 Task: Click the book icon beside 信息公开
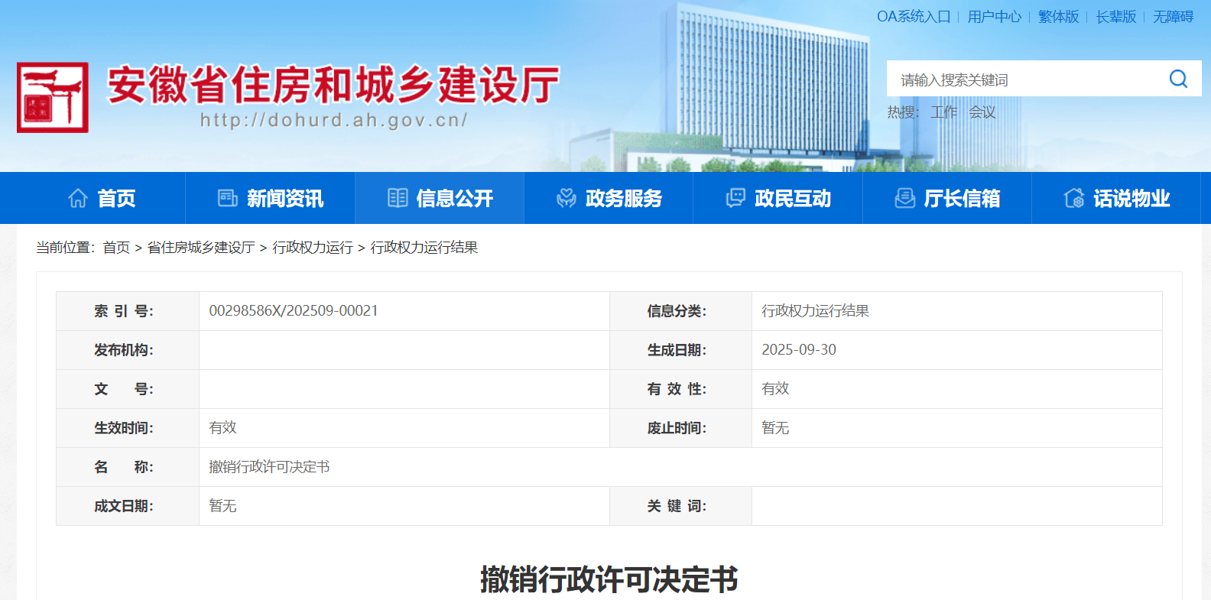coord(398,199)
